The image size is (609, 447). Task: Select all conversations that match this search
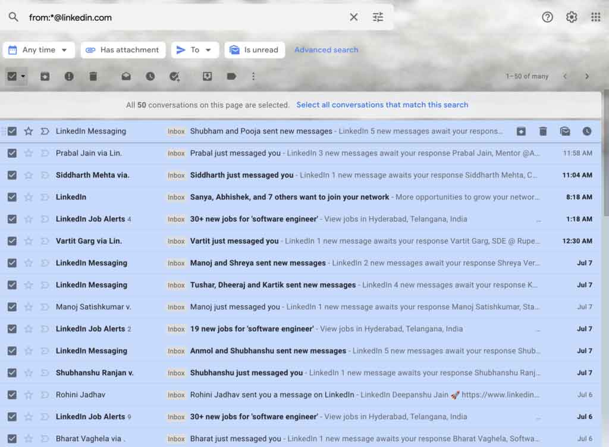point(382,105)
